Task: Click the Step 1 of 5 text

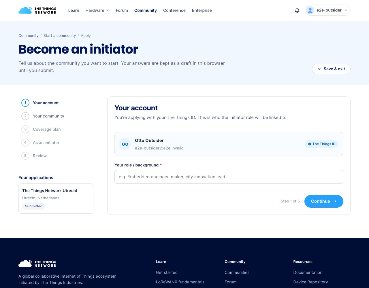Action: pyautogui.click(x=290, y=201)
